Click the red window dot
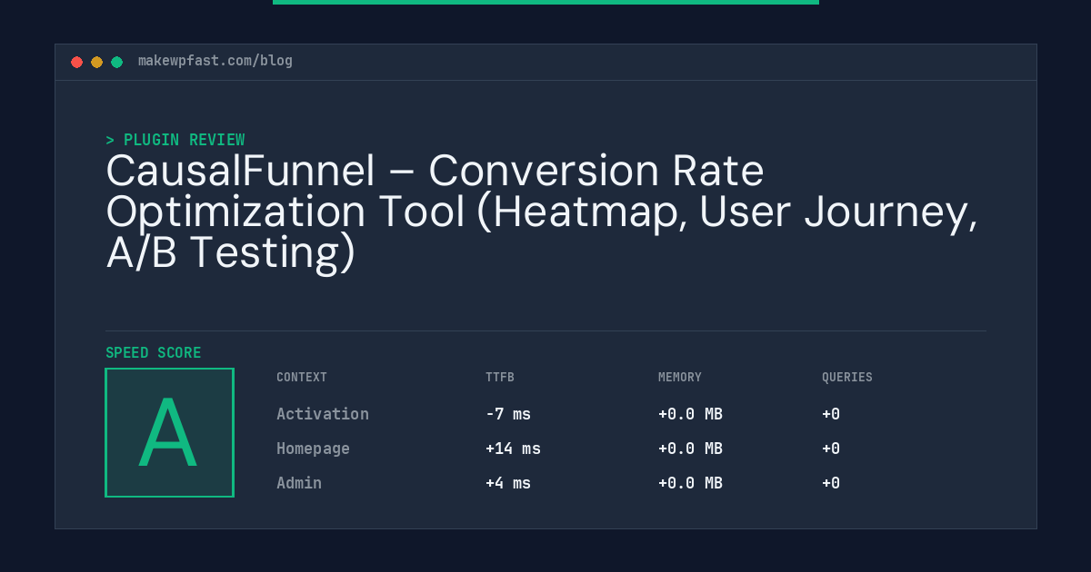Image resolution: width=1091 pixels, height=572 pixels. (x=76, y=62)
